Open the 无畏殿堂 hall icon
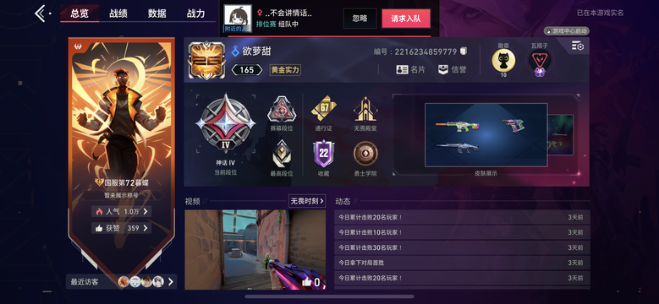 click(365, 109)
